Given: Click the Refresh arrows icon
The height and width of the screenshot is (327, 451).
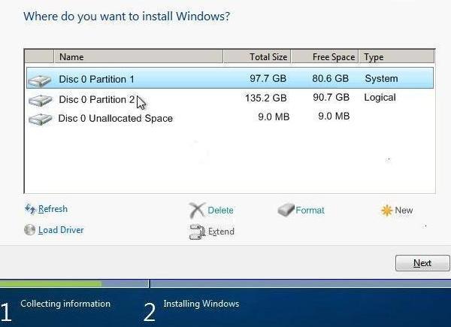Looking at the screenshot, I should pos(30,209).
